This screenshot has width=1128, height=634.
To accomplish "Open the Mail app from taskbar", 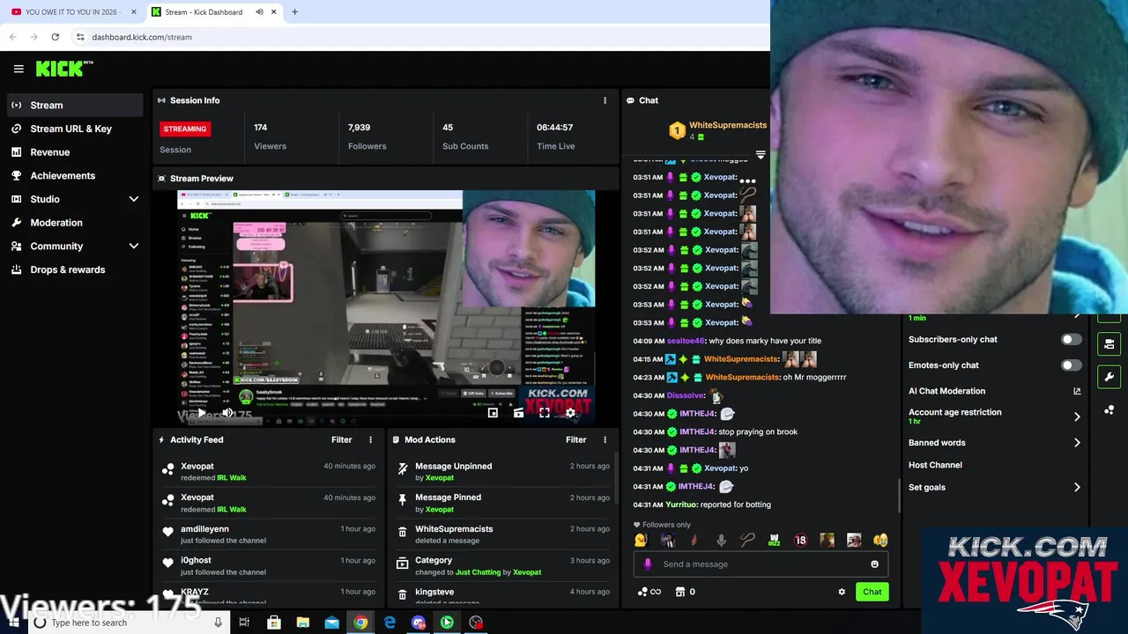I will pos(331,623).
